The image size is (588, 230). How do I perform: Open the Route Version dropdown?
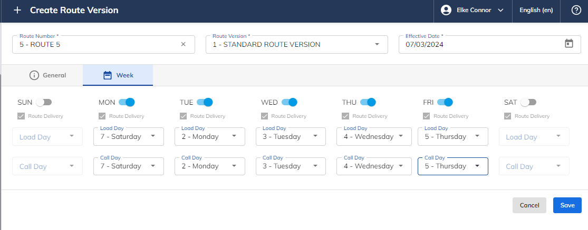tap(296, 45)
